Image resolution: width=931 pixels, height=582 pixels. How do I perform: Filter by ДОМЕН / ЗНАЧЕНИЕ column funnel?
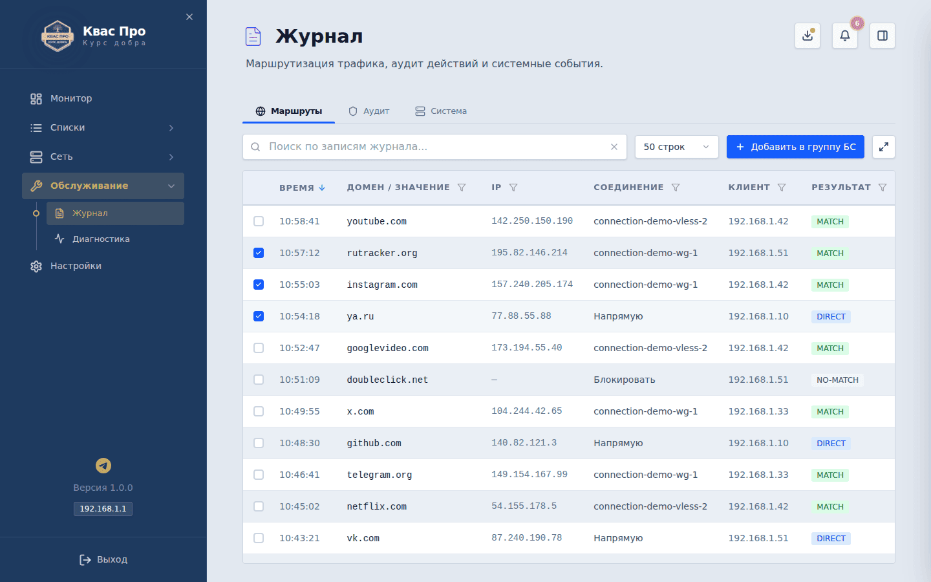click(462, 188)
